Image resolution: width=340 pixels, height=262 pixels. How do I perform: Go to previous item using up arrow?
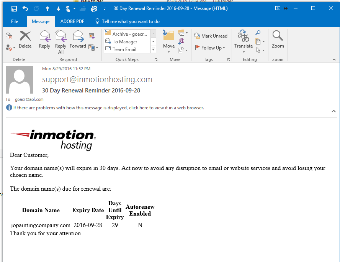click(x=47, y=8)
